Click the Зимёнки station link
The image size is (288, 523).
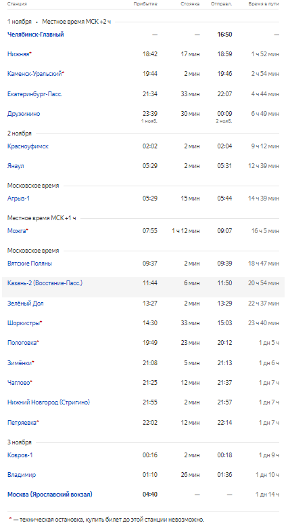[20, 363]
